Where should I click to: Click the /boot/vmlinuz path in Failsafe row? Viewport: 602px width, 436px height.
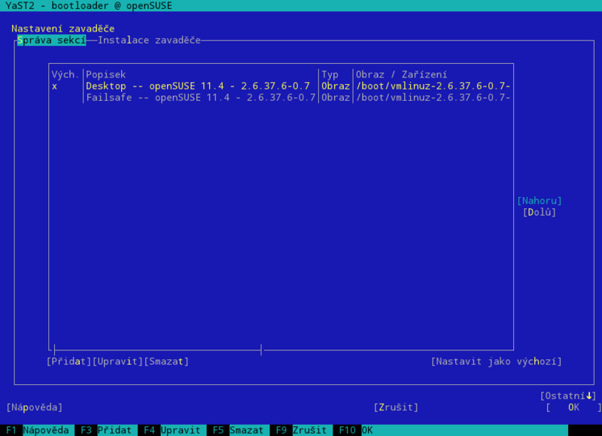coord(433,98)
